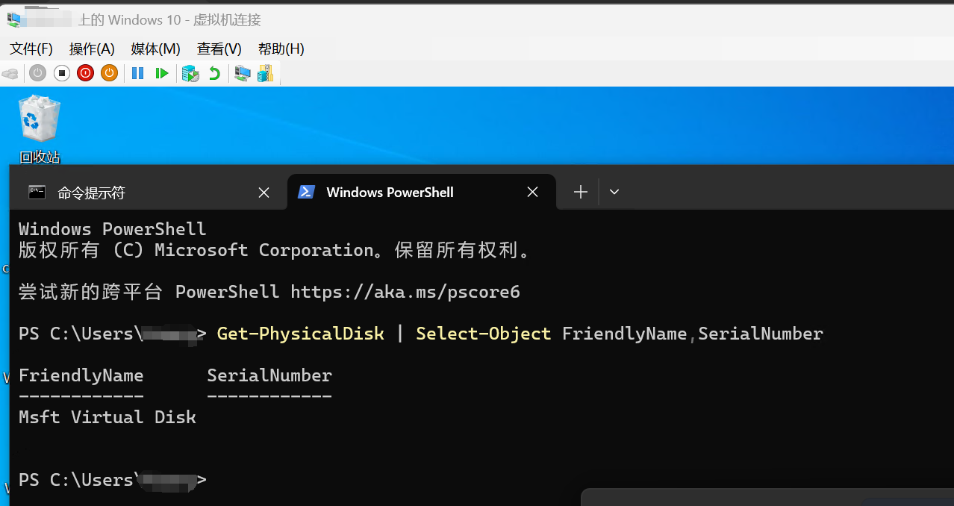Click the green Reset play icon
This screenshot has height=506, width=954.
coord(161,73)
